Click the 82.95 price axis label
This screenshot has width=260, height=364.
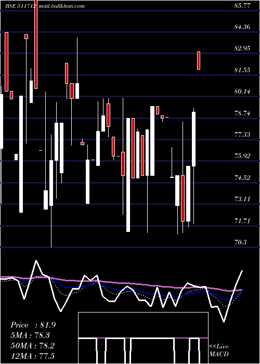[x=242, y=48]
